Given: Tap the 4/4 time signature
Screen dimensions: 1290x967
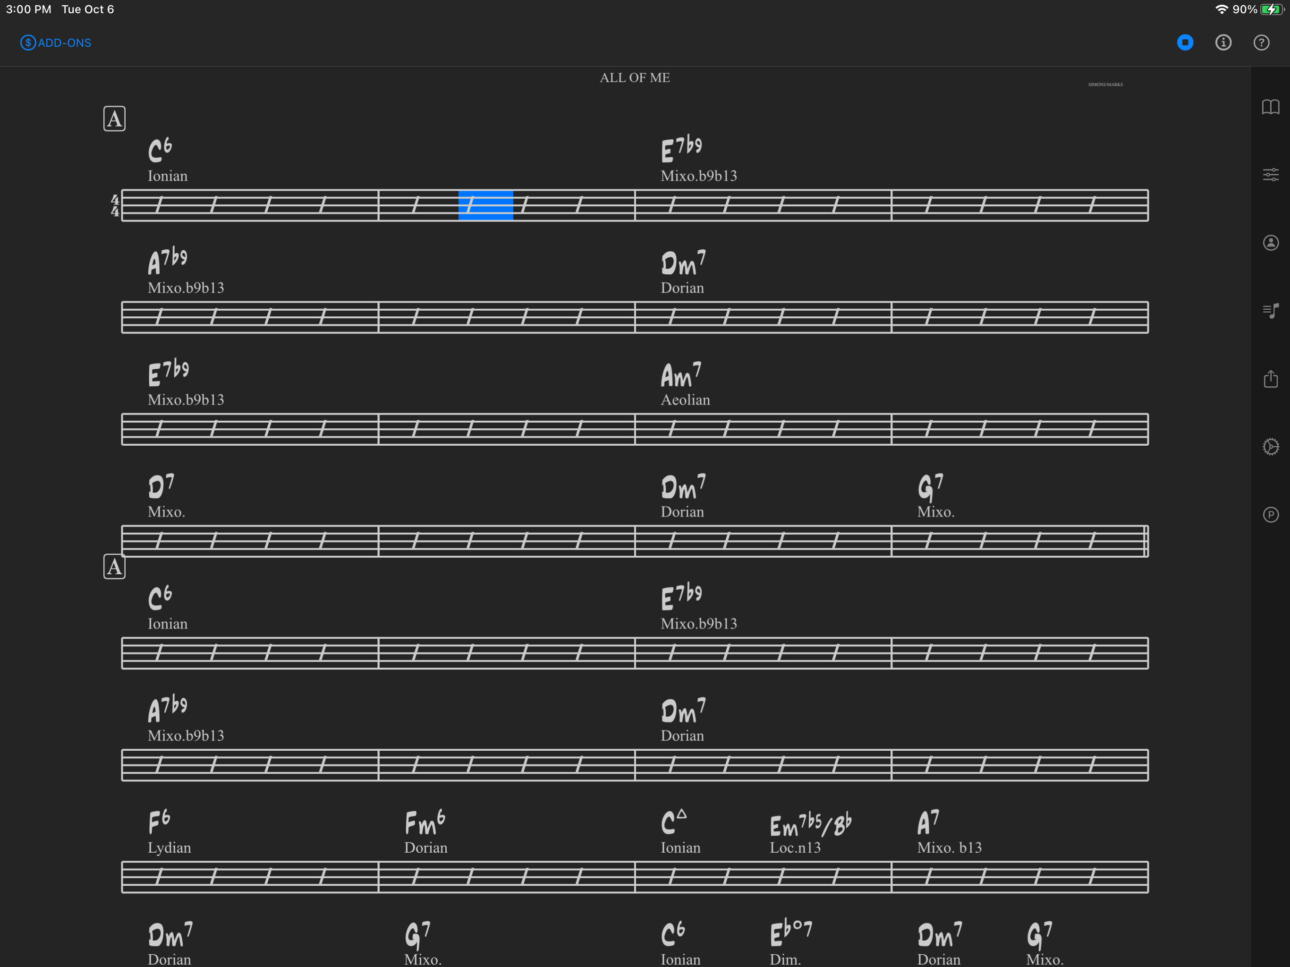Looking at the screenshot, I should 115,205.
